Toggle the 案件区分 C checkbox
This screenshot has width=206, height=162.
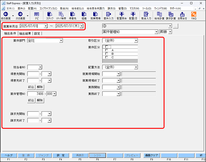(107, 57)
